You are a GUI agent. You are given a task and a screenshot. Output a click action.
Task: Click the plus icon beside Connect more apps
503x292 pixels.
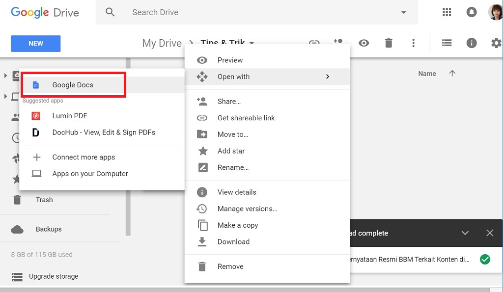tap(36, 157)
